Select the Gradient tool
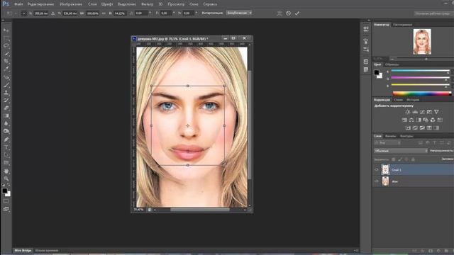454x255 pixels. point(6,116)
